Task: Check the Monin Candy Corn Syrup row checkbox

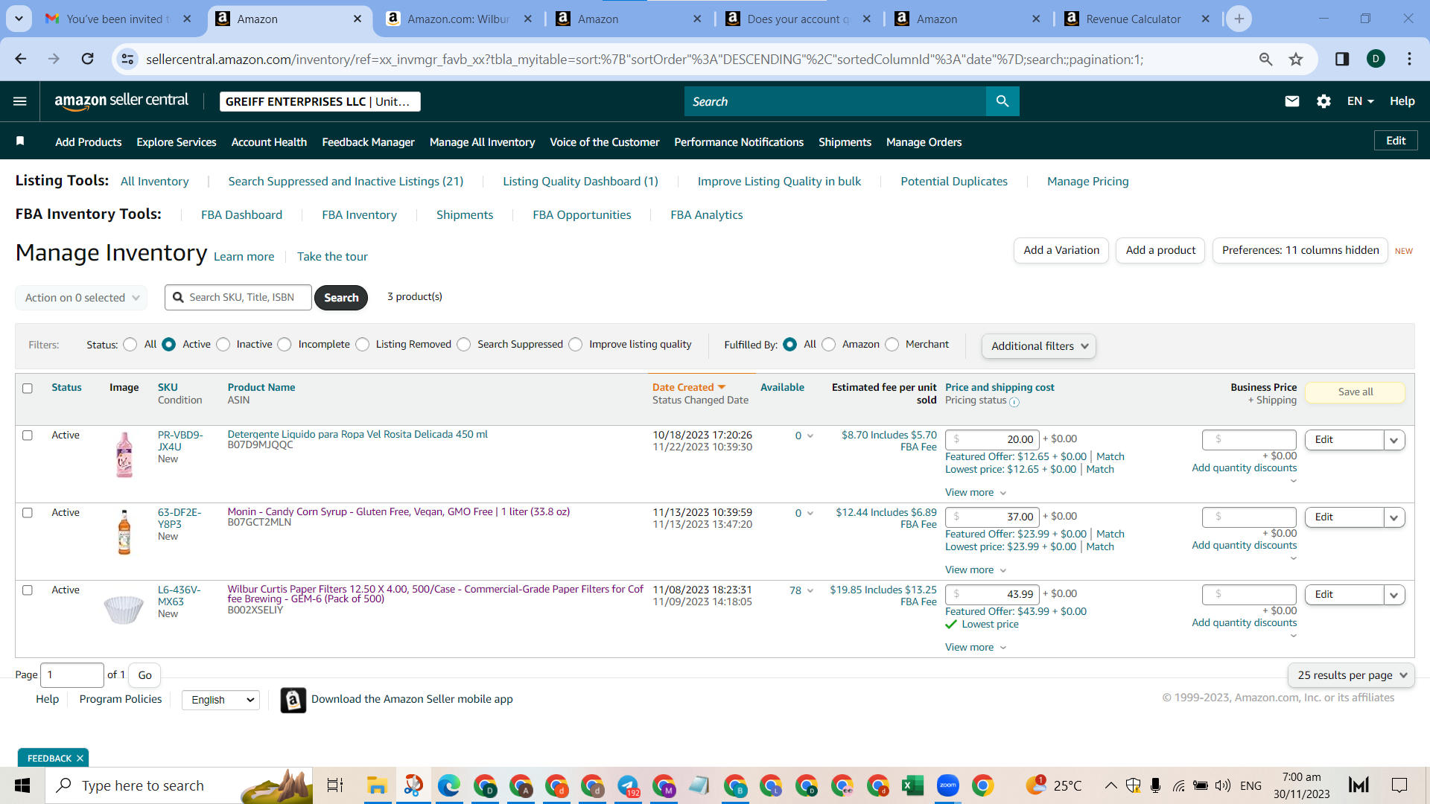Action: pos(28,513)
